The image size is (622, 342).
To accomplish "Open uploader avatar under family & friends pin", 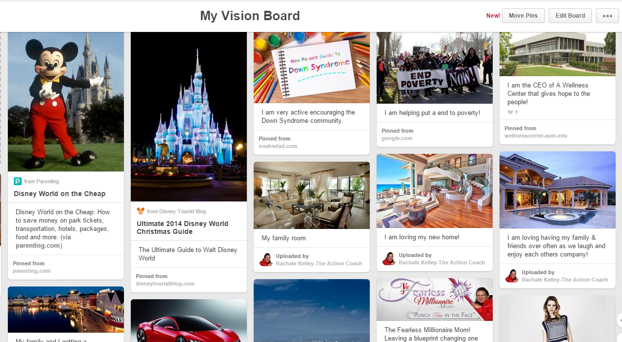I will 512,276.
